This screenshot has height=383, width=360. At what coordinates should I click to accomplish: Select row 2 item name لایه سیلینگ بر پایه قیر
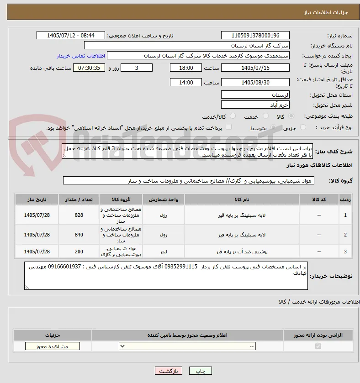click(242, 235)
